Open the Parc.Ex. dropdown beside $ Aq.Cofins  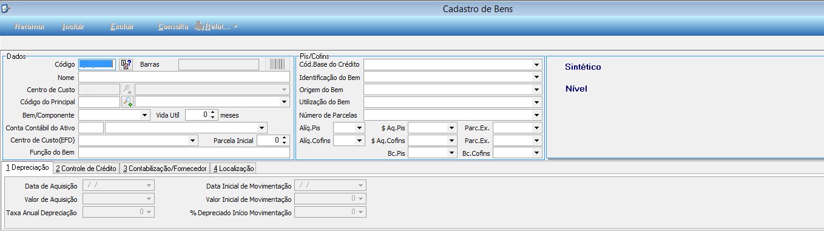(536, 141)
